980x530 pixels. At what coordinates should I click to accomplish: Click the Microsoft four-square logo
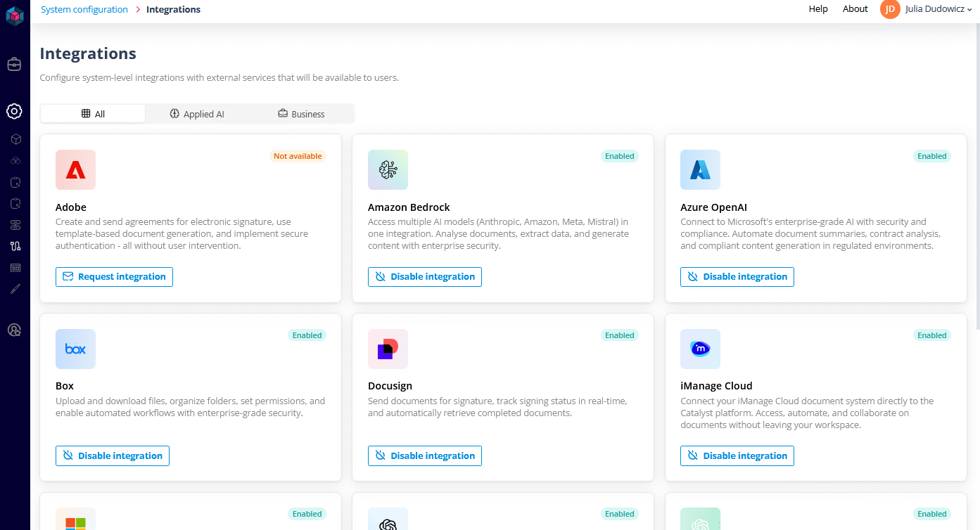75,519
